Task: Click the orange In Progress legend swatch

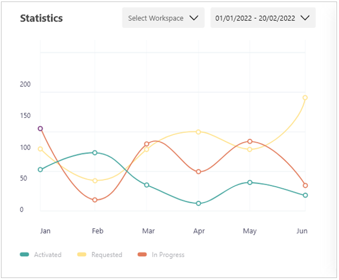Action: pos(142,255)
